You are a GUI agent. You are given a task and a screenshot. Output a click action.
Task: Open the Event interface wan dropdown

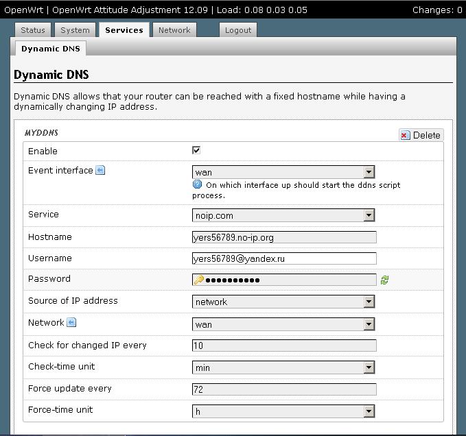coord(283,172)
